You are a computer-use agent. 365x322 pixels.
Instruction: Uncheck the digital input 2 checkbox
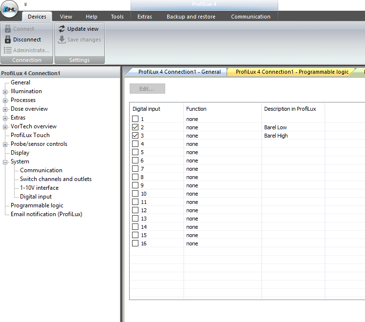[135, 127]
